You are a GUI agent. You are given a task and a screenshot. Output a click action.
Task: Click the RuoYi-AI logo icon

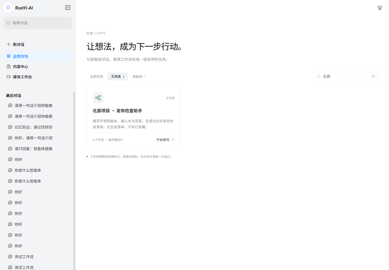[x=8, y=8]
